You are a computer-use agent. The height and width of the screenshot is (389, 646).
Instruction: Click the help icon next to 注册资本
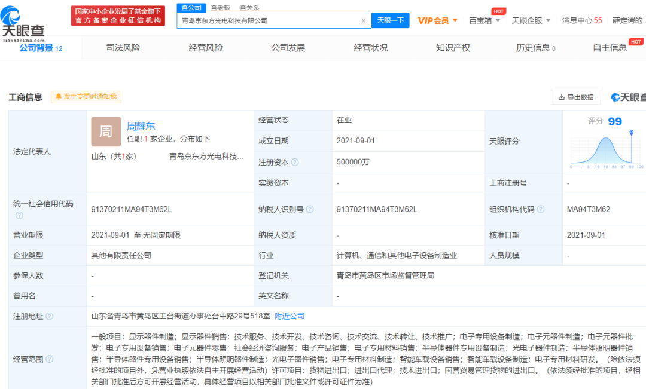click(x=294, y=162)
